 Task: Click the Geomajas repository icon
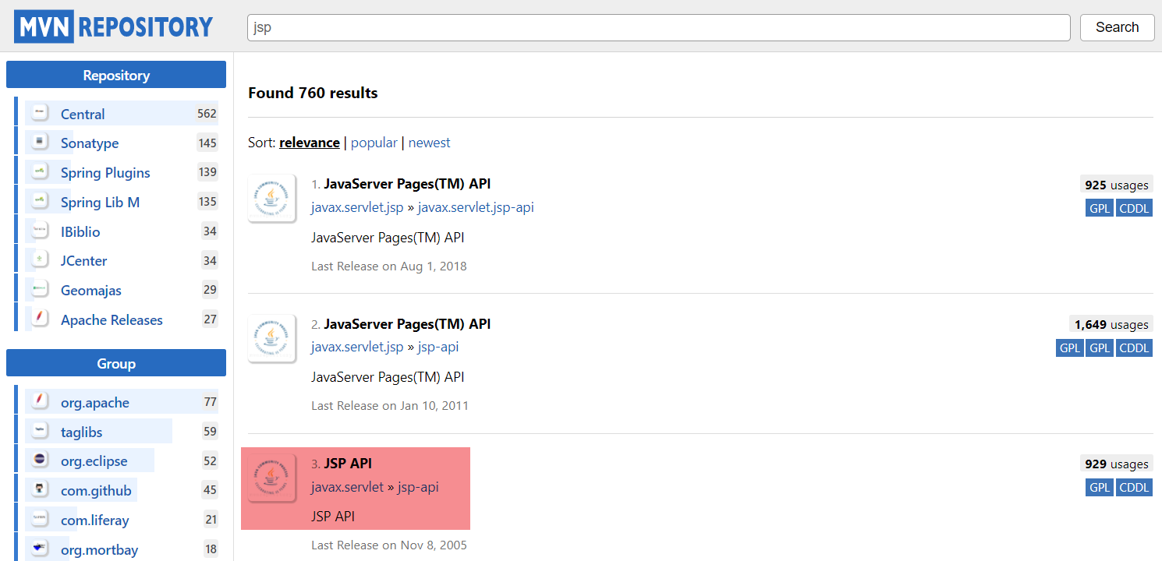pyautogui.click(x=41, y=290)
